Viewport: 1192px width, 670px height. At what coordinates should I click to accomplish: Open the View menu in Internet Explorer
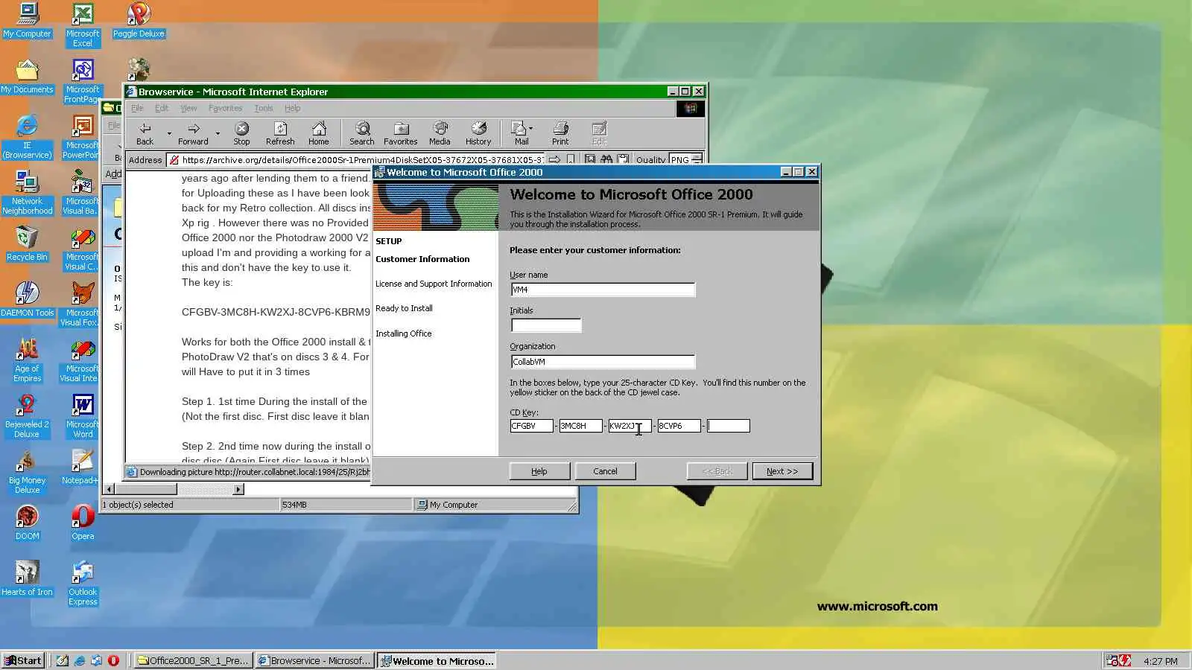pos(188,108)
